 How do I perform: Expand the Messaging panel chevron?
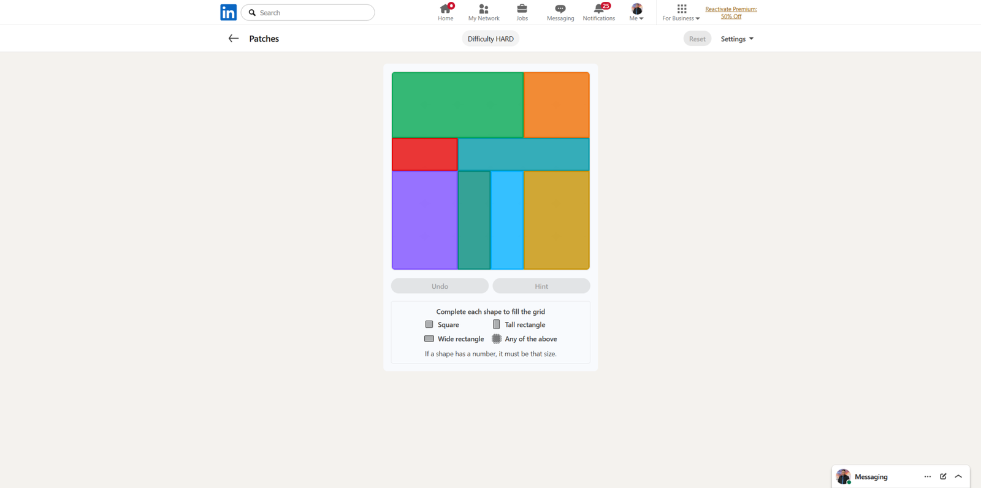click(x=958, y=476)
